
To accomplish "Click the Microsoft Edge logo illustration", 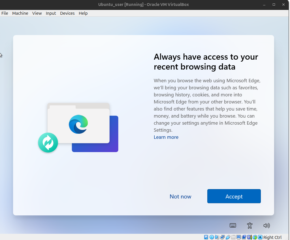I will coord(78,124).
